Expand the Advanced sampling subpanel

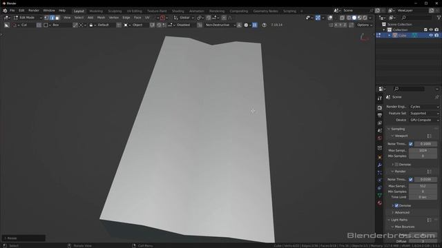click(402, 213)
